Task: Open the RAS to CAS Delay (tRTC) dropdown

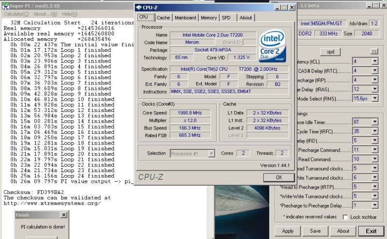Action: pyautogui.click(x=374, y=70)
